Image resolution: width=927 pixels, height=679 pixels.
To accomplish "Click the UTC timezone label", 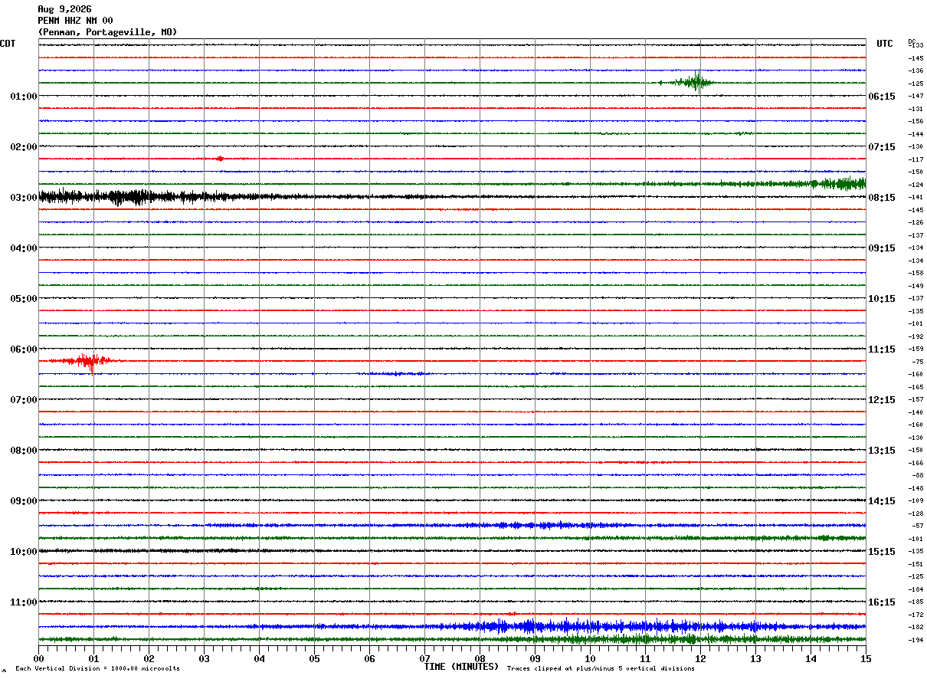I will (x=885, y=44).
